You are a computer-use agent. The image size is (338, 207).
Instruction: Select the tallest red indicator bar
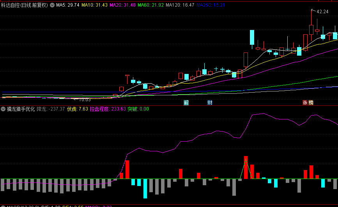click(x=246, y=167)
